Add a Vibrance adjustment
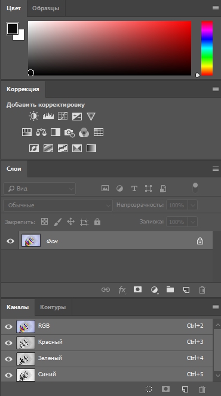 pos(91,116)
